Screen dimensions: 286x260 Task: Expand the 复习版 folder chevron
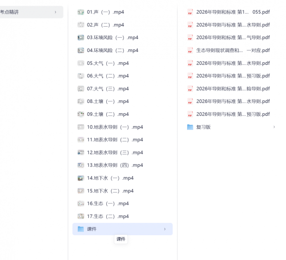[x=274, y=127]
